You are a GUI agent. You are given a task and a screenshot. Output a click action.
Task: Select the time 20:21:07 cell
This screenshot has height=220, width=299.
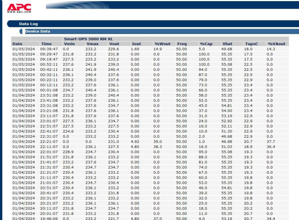point(49,203)
